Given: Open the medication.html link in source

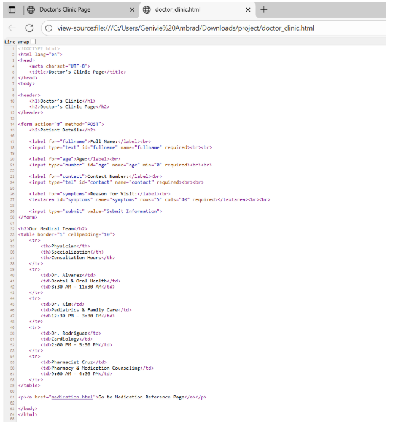Looking at the screenshot, I should [72, 397].
